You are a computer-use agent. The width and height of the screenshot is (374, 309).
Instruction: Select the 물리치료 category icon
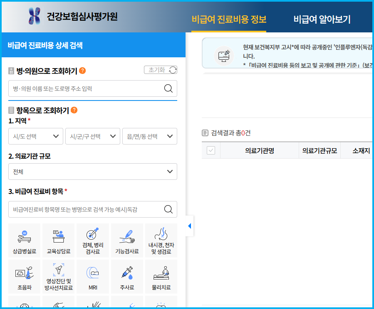point(161,277)
